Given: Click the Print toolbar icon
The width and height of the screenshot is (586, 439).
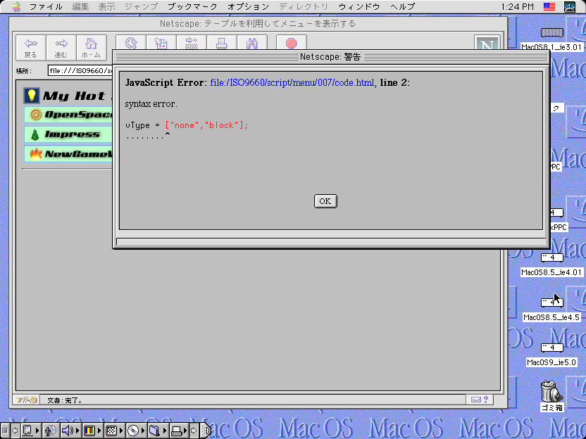Looking at the screenshot, I should (222, 43).
